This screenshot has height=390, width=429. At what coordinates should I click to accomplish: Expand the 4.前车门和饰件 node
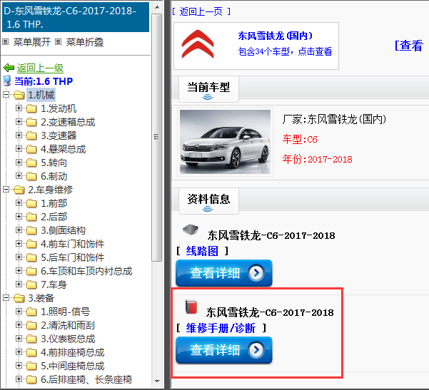pyautogui.click(x=19, y=244)
